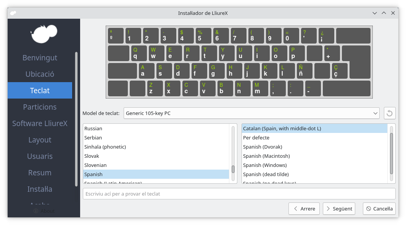The image size is (406, 225).
Task: Click the keyboard test input field
Action: (239, 194)
